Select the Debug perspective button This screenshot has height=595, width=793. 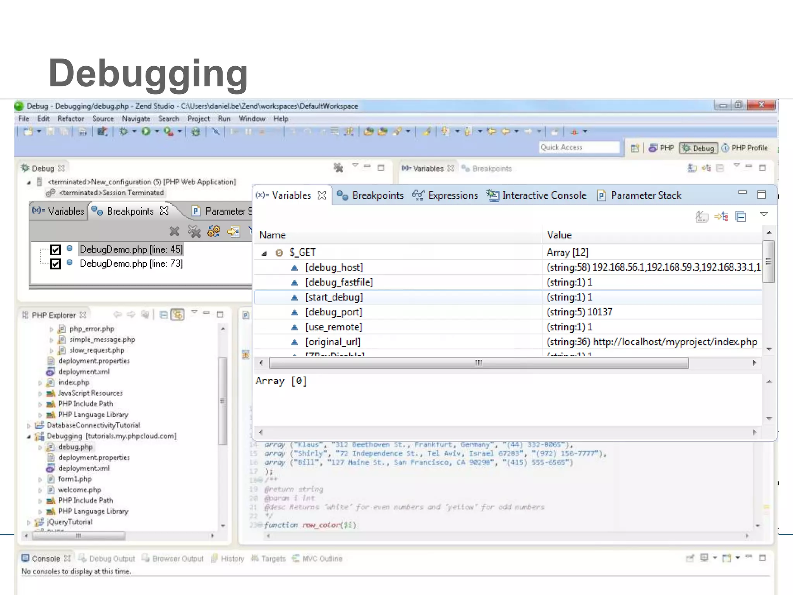click(x=698, y=148)
